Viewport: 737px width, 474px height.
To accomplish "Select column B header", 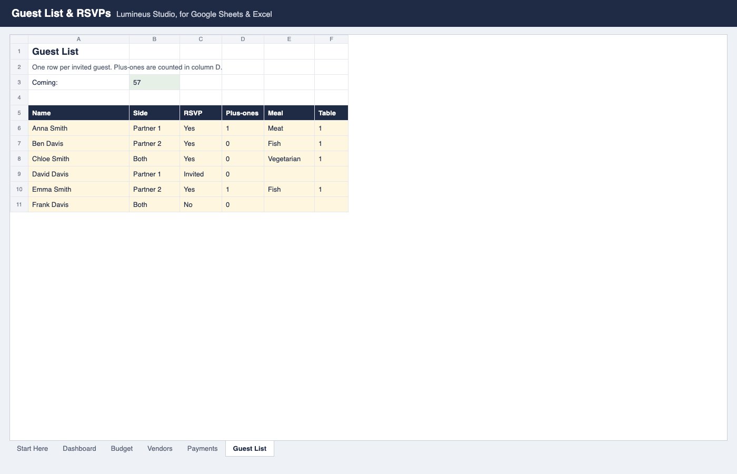I will tap(154, 39).
